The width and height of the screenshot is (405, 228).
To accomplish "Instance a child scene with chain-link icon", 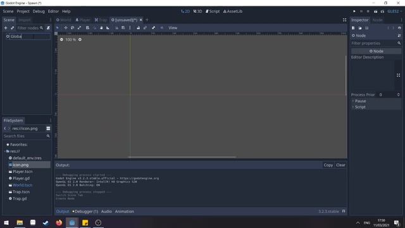I will tap(13, 28).
